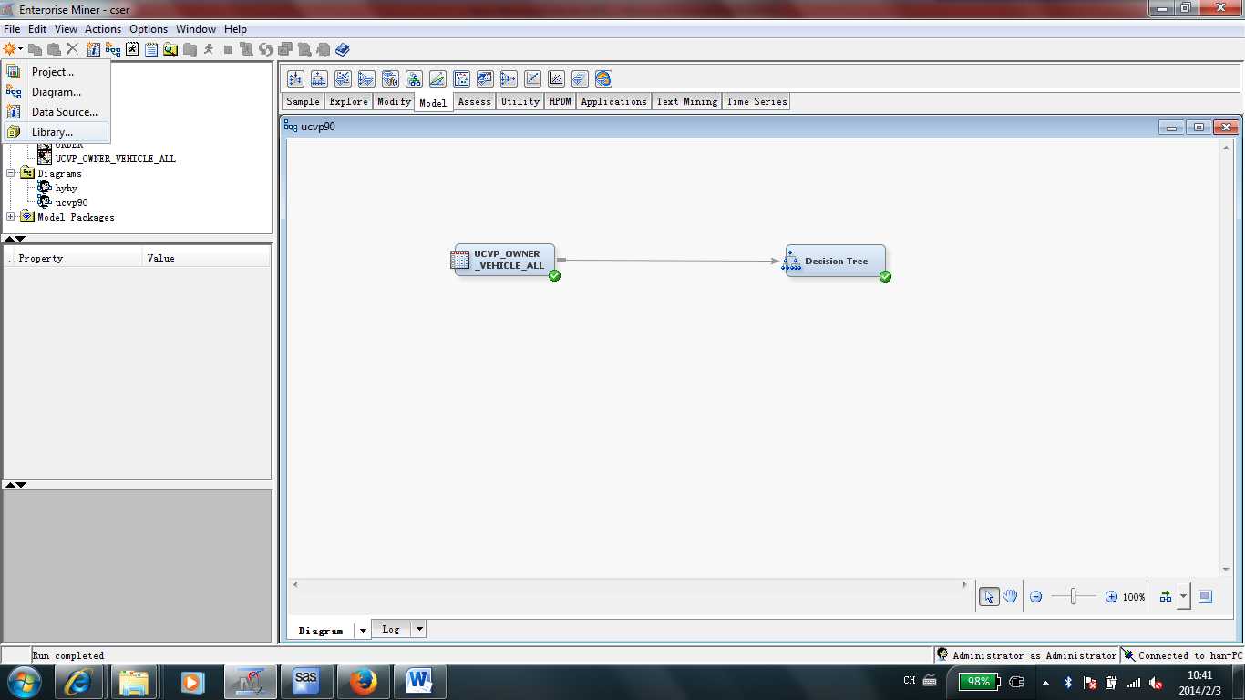Image resolution: width=1245 pixels, height=700 pixels.
Task: Select the Decision Tree palette icon
Action: (x=319, y=79)
